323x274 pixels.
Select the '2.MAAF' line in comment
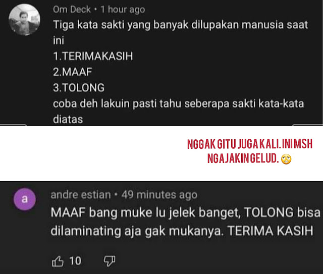click(x=72, y=72)
